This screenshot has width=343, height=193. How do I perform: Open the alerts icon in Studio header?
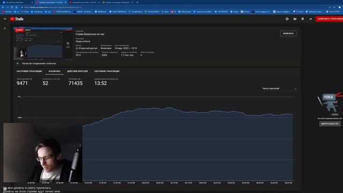(x=287, y=19)
